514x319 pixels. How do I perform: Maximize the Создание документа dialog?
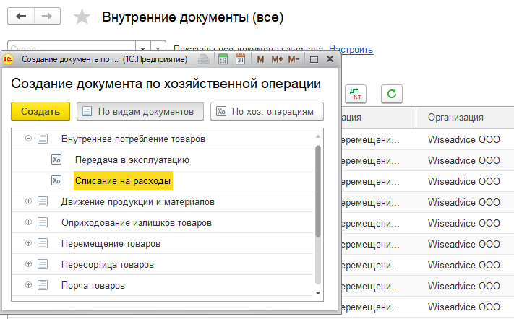click(314, 59)
